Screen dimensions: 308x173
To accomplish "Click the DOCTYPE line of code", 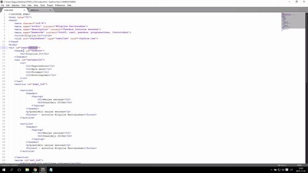I will pos(19,14).
